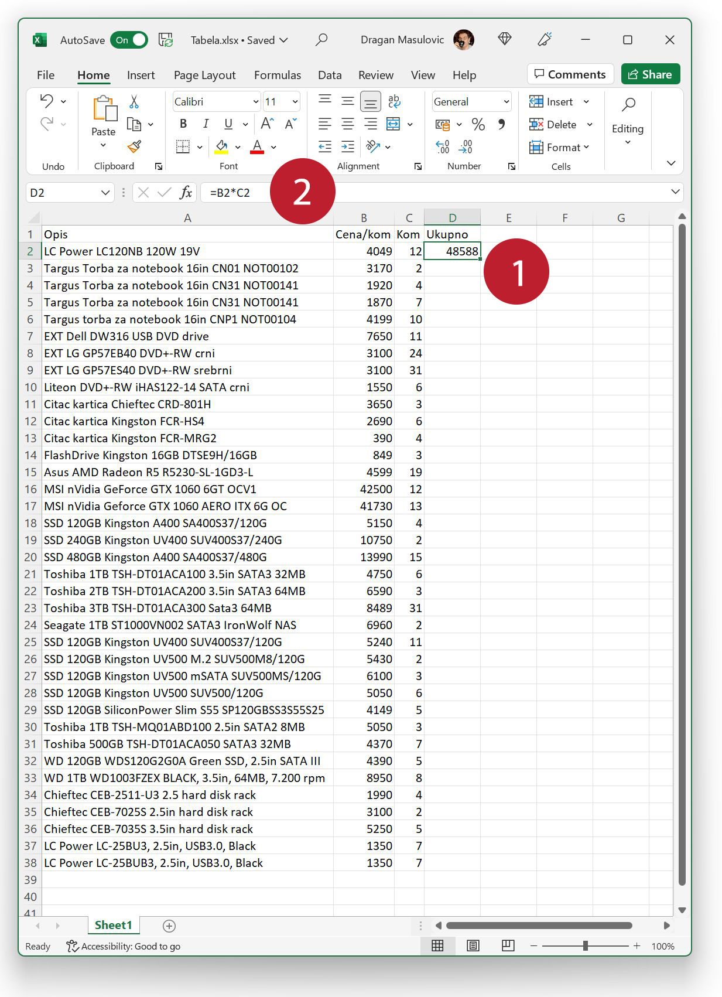Screen dimensions: 722x997
Task: Toggle Bottom Align
Action: tap(371, 101)
